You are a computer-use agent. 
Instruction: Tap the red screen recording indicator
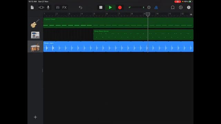177,1
